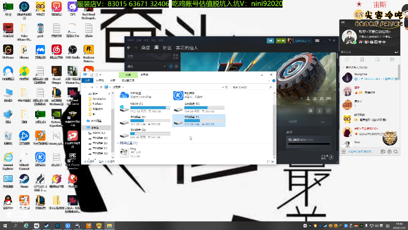This screenshot has height=230, width=408.
Task: Go to Steam Store (商店) tab
Action: coord(145,48)
